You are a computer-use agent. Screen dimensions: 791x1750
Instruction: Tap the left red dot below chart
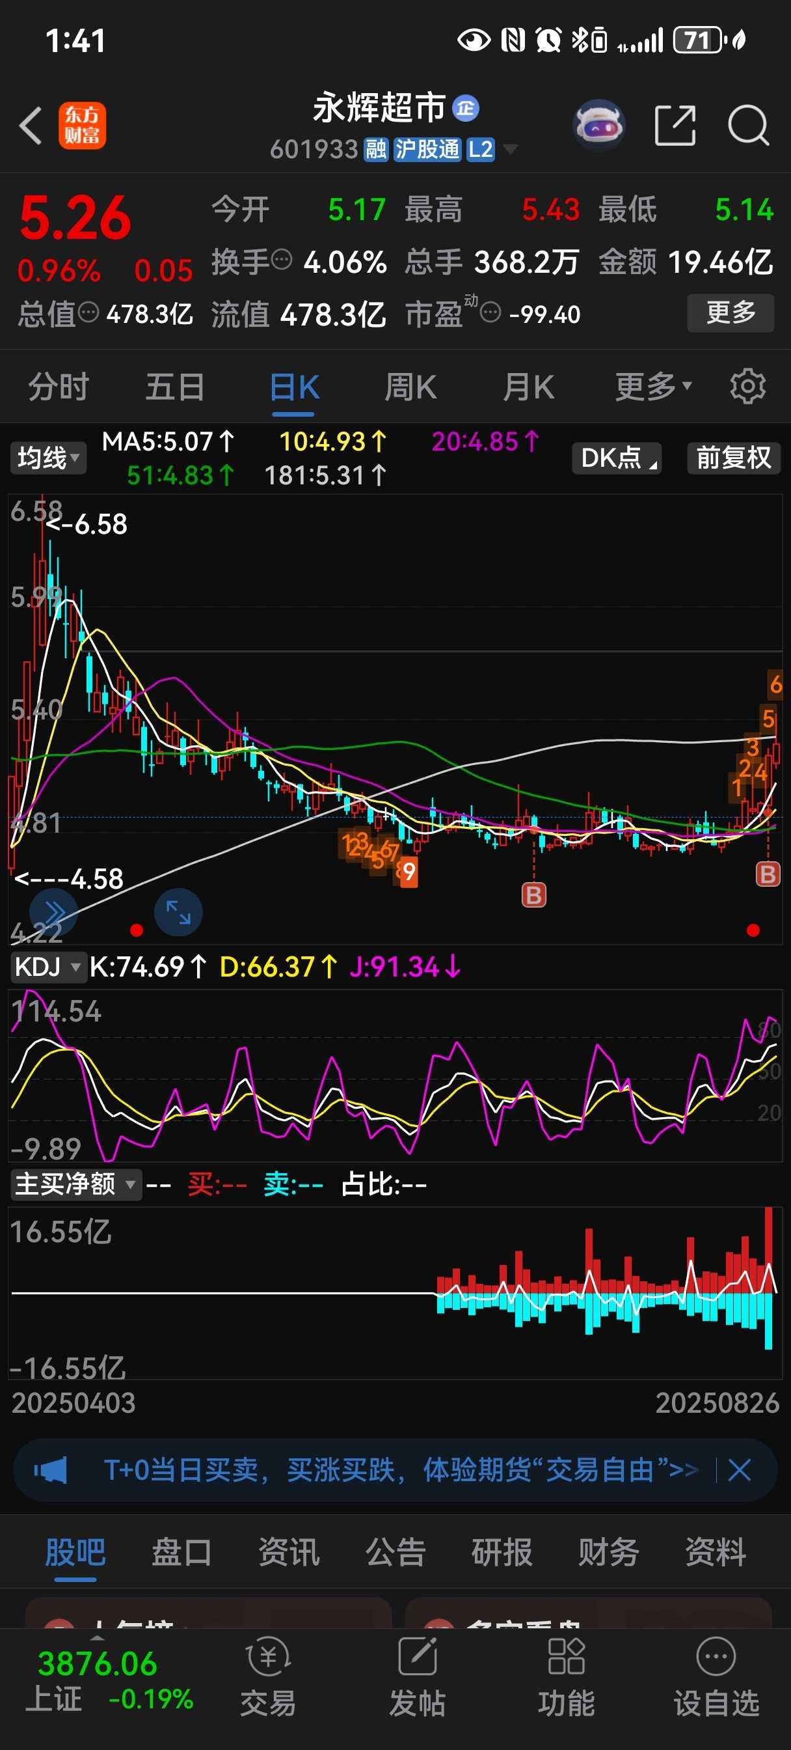click(x=137, y=931)
